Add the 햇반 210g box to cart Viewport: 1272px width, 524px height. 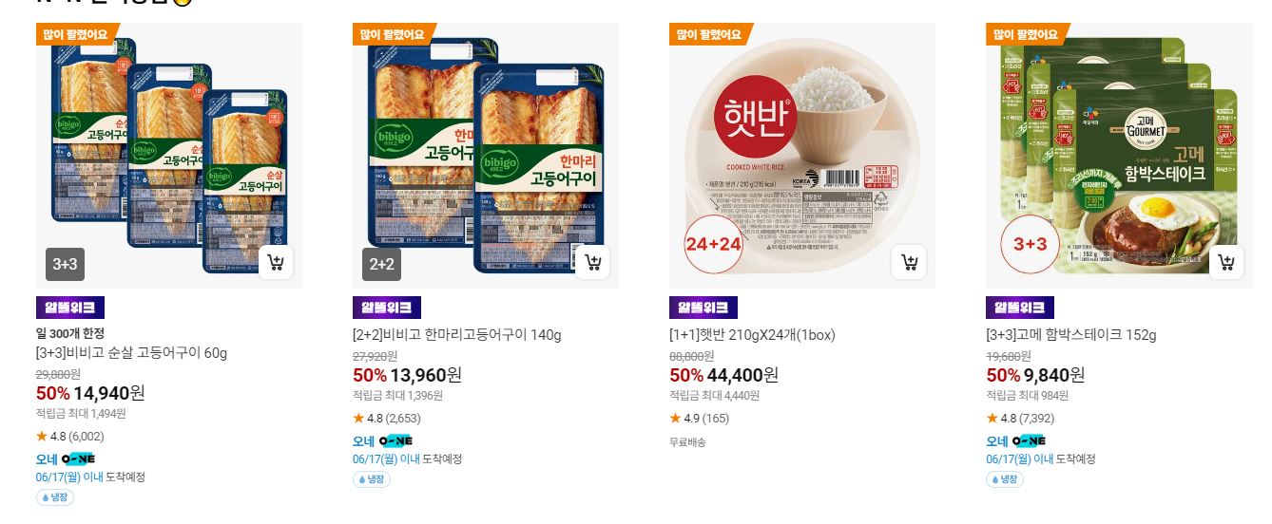click(x=908, y=262)
